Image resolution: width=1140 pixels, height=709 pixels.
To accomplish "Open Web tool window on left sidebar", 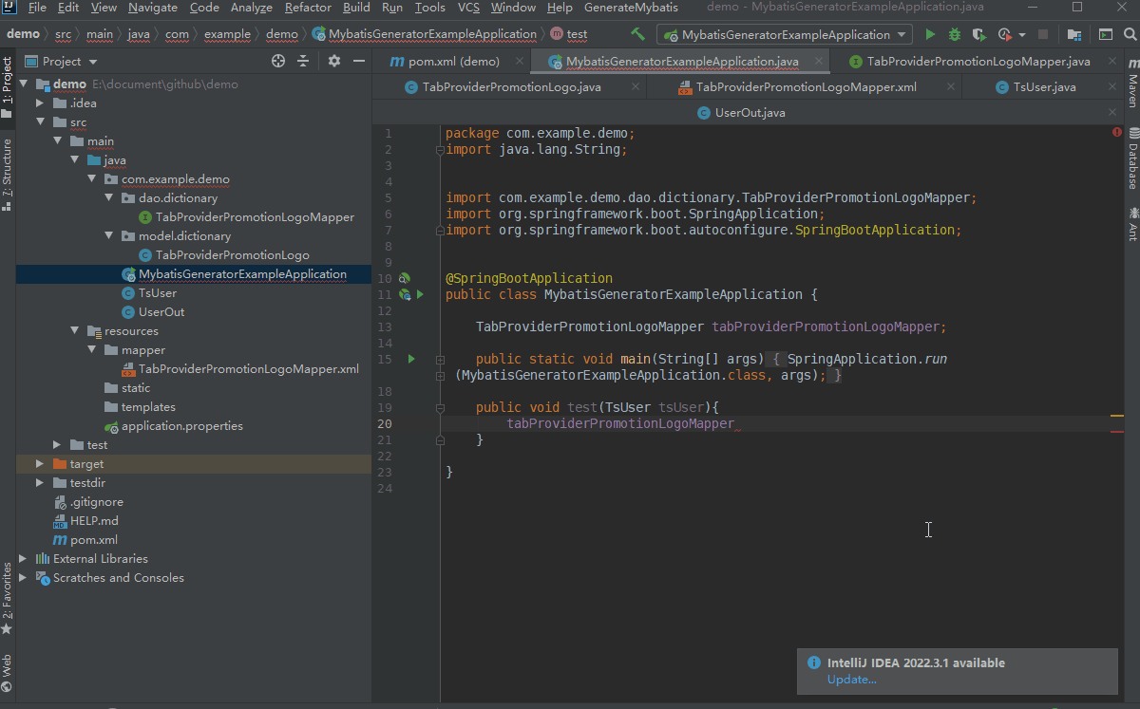I will 8,673.
